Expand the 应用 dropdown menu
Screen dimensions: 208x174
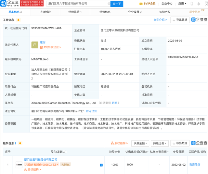coord(182,4)
